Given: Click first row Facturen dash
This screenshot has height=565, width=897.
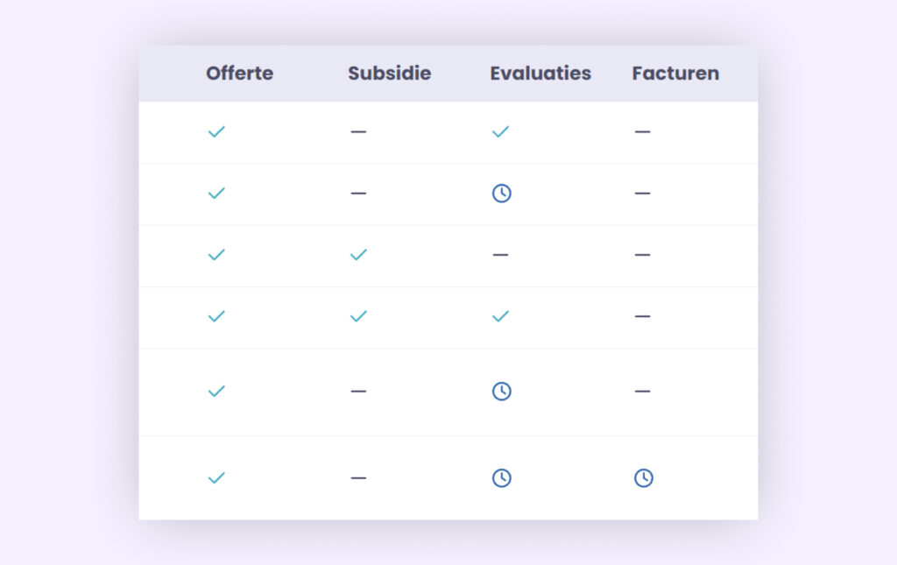Looking at the screenshot, I should (x=642, y=132).
